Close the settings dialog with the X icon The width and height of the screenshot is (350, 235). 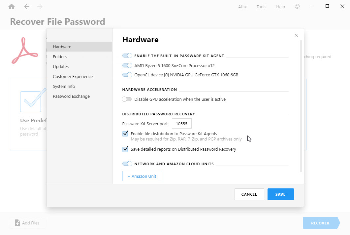pos(296,35)
